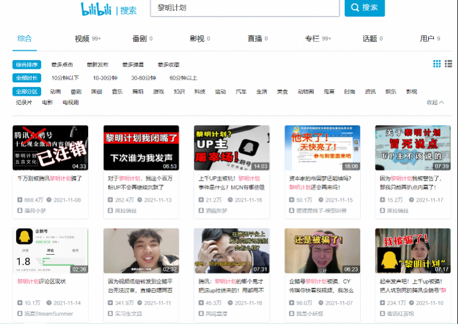Open uploader 薄荷小梦
The width and height of the screenshot is (458, 324).
click(35, 210)
